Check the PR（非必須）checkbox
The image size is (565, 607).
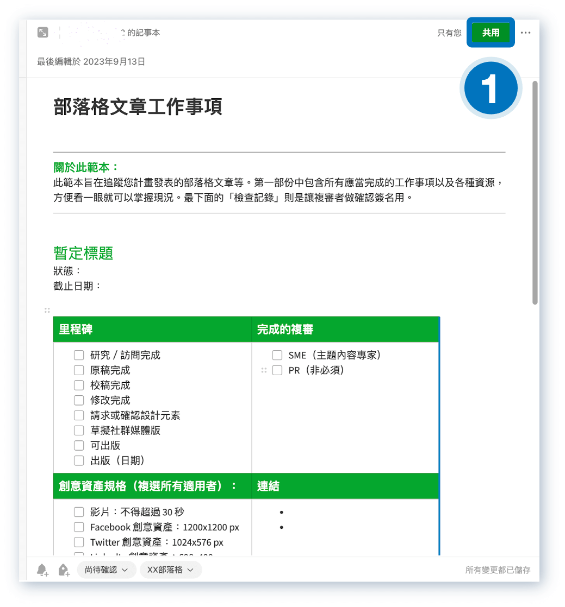click(277, 370)
